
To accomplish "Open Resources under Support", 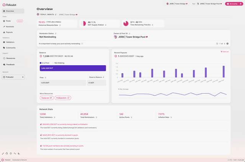I will click(x=13, y=58).
